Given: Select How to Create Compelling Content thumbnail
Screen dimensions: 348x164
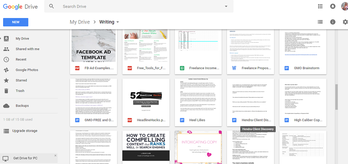Looking at the screenshot, I should click(146, 147).
